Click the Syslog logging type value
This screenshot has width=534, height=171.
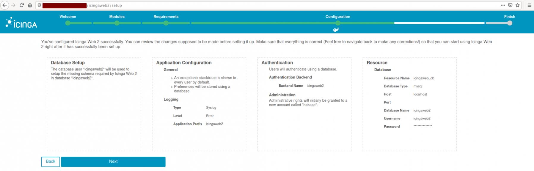211,108
